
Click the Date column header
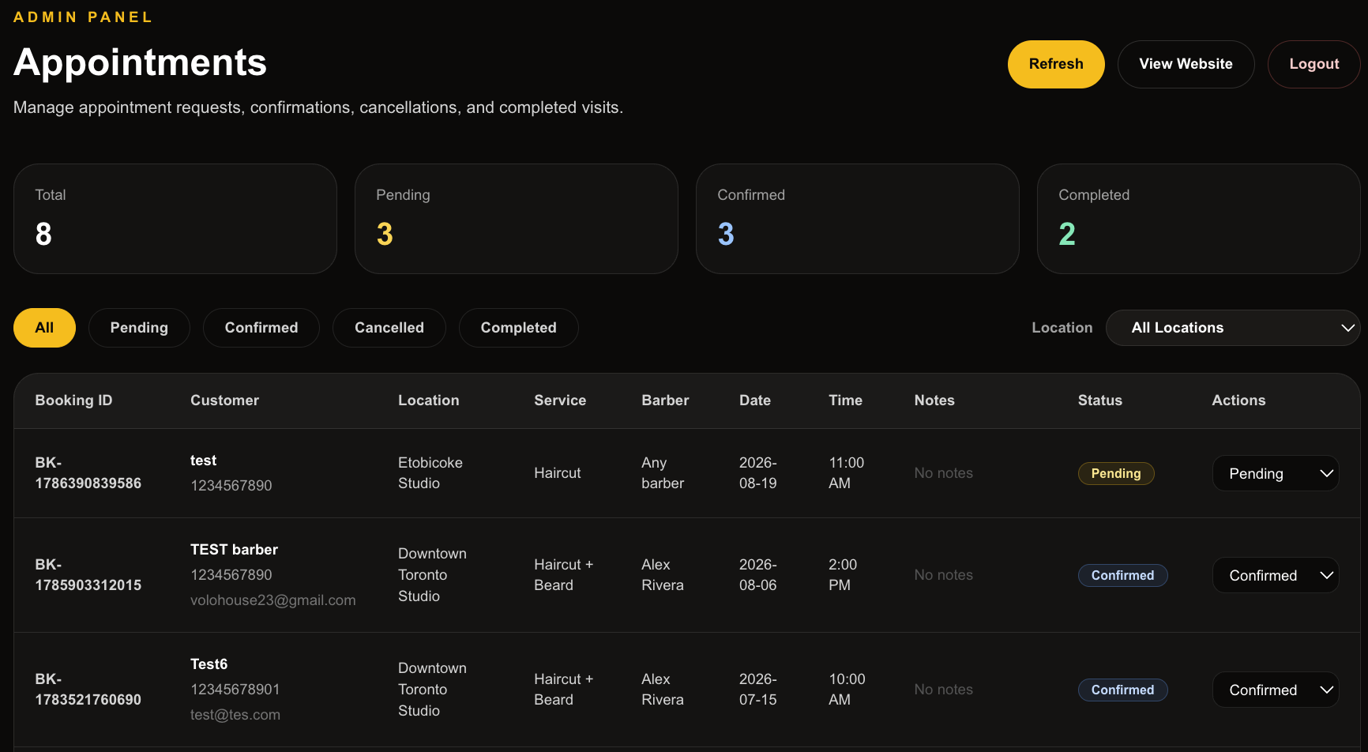755,400
